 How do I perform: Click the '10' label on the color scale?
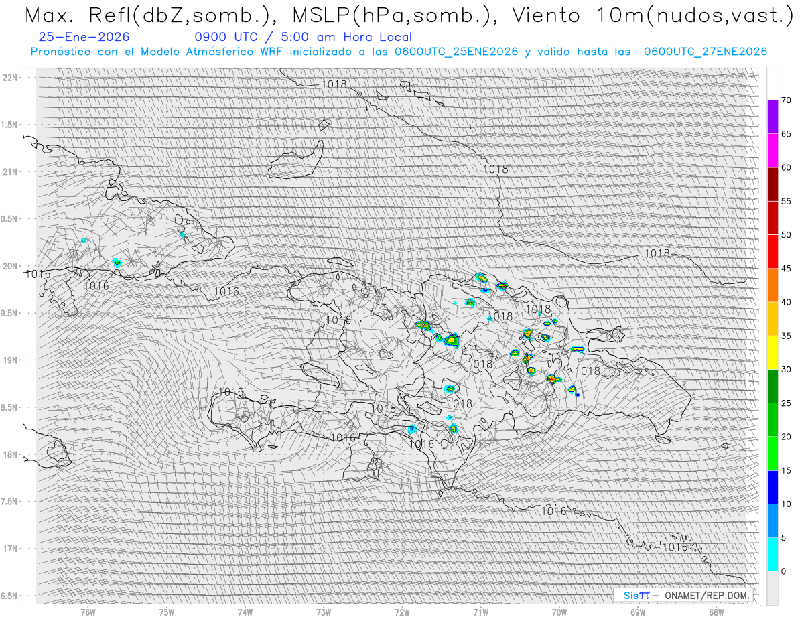tap(786, 504)
